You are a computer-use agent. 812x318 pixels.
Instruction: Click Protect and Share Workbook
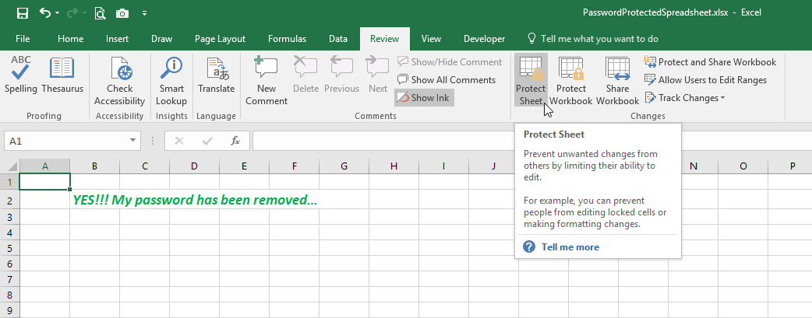coord(710,62)
